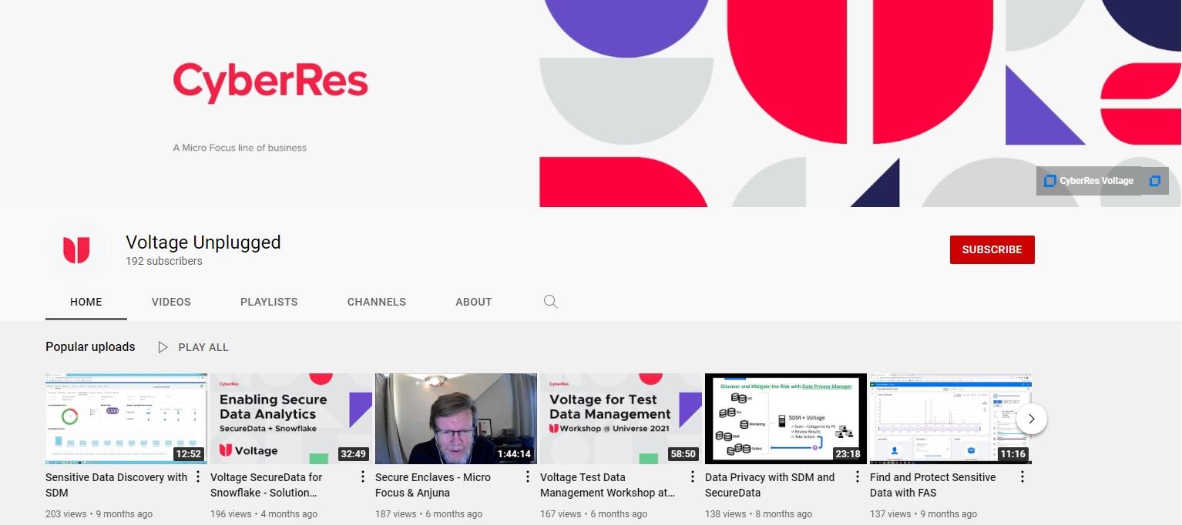
Task: Switch to the Videos tab
Action: [171, 302]
